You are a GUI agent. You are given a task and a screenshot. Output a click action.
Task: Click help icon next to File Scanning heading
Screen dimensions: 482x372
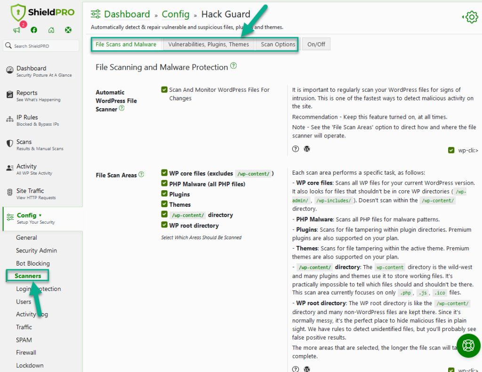234,66
